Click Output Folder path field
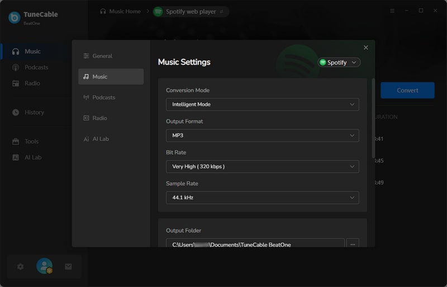The image size is (447, 287). (255, 243)
